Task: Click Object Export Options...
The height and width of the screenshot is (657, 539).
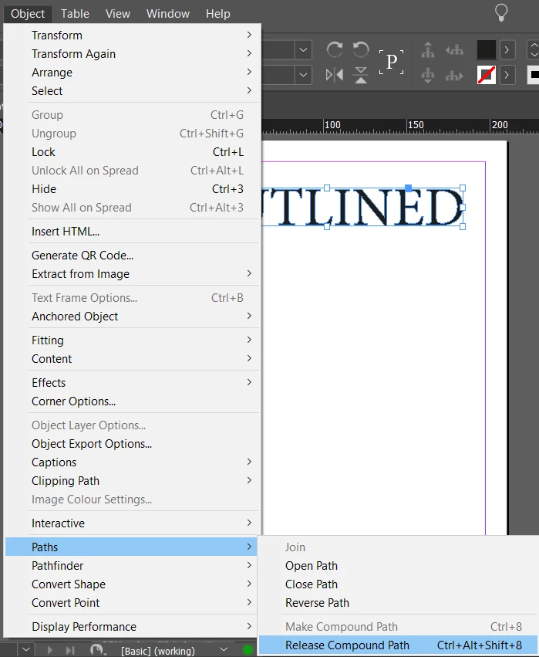Action: pos(132,444)
